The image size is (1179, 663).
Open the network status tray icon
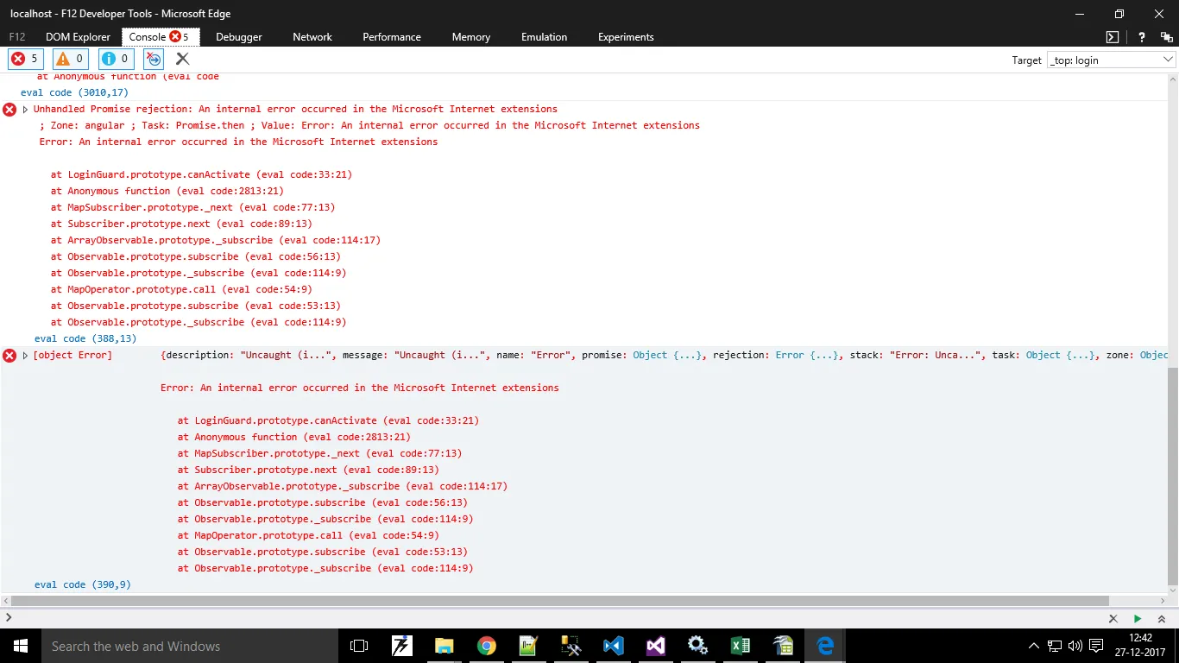click(1055, 646)
